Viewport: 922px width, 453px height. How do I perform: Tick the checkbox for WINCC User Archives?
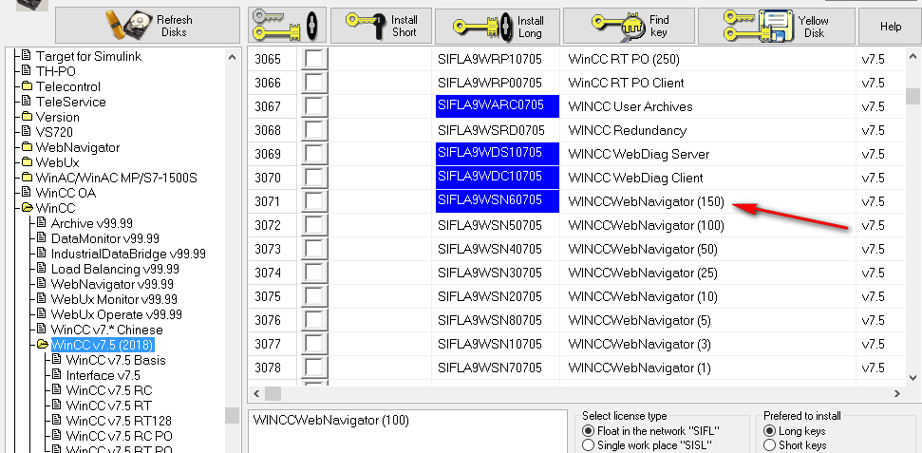[x=314, y=106]
